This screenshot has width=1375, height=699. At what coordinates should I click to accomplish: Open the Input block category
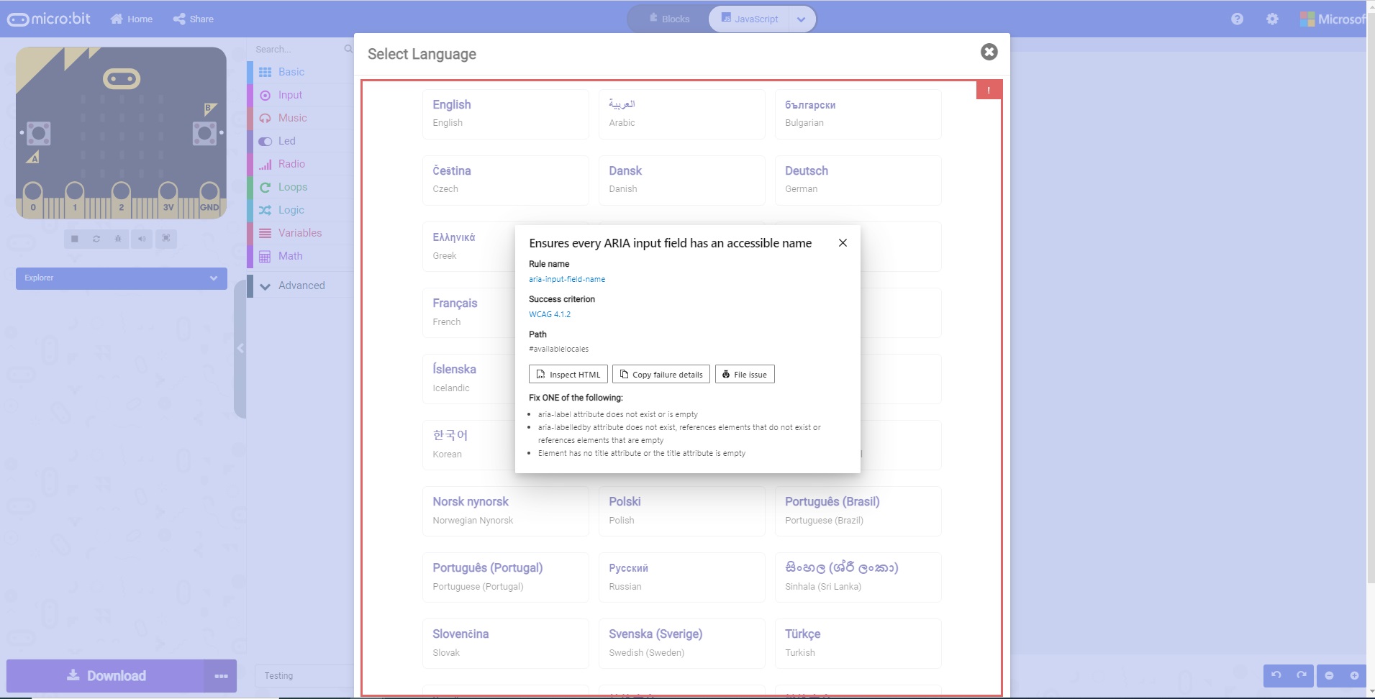pyautogui.click(x=289, y=94)
